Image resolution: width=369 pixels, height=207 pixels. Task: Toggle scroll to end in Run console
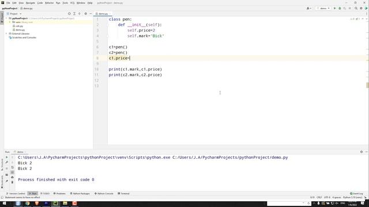[12, 172]
